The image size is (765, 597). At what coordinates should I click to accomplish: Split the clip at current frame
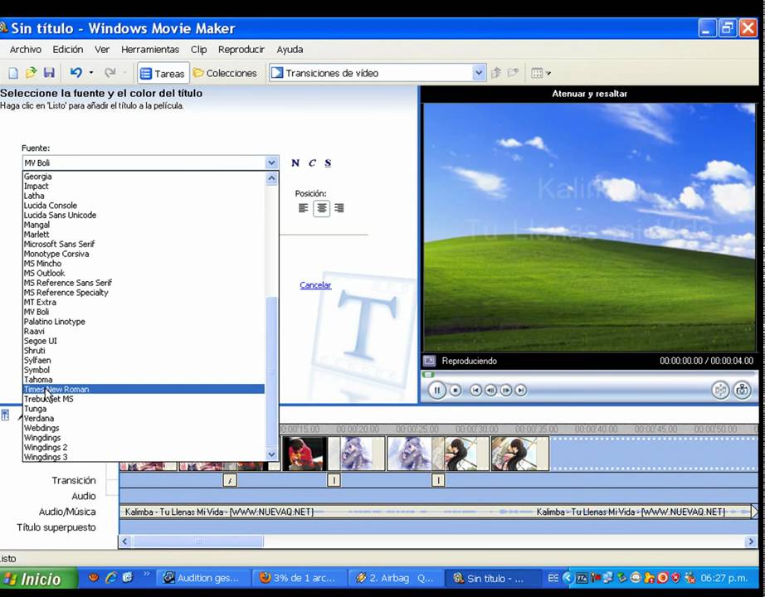coord(720,391)
